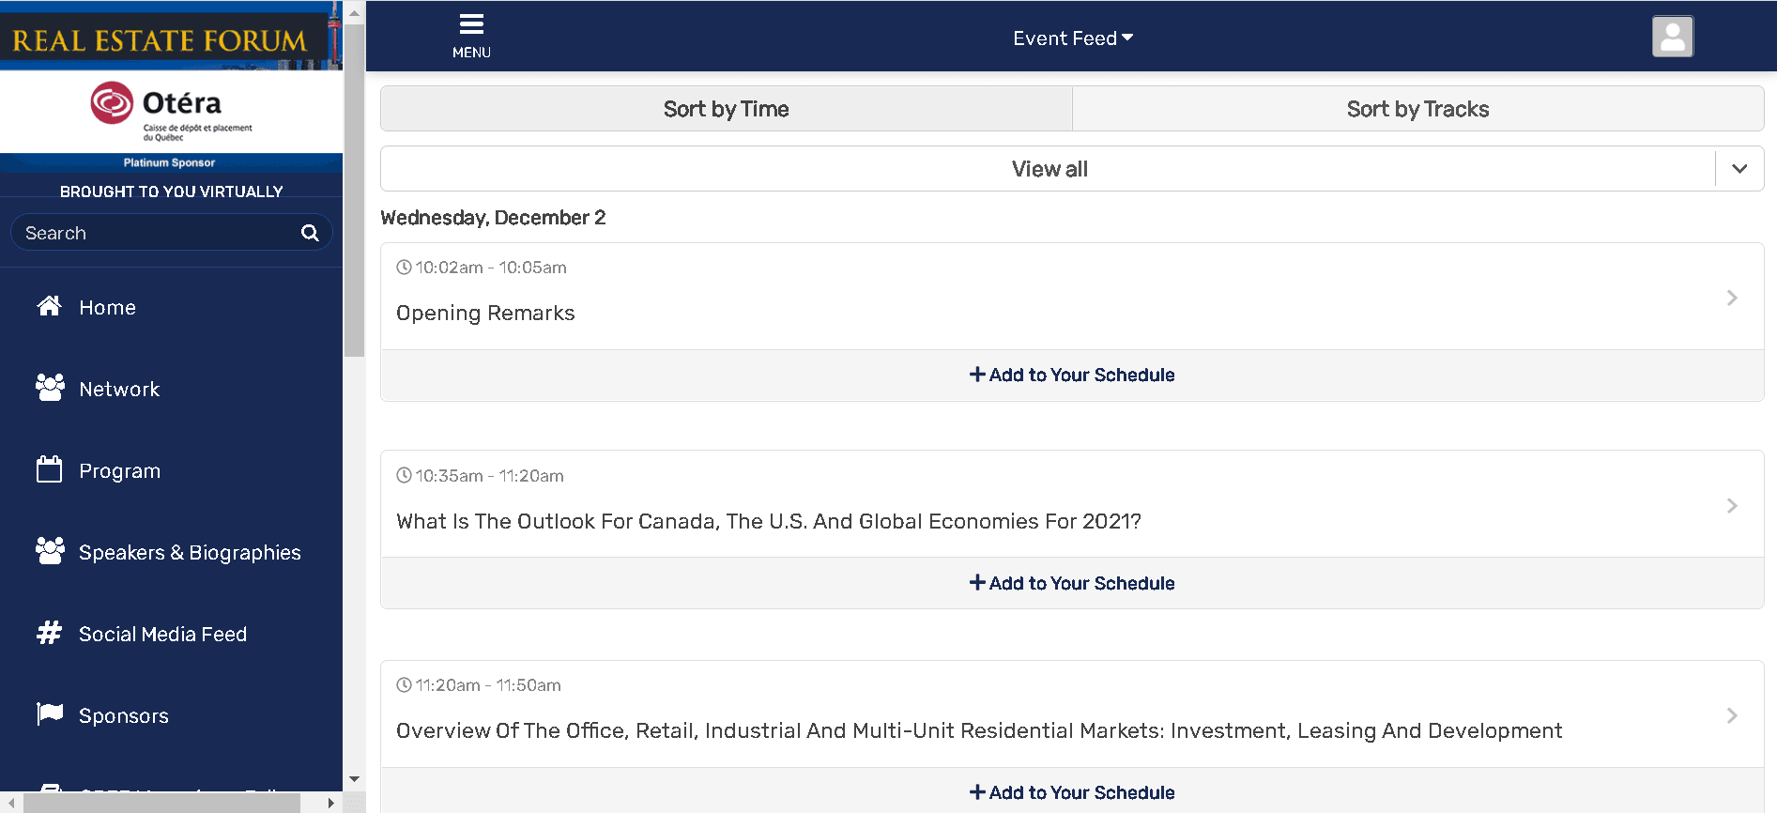Click the clock icon beside 10:02am
The image size is (1777, 813).
[x=404, y=268]
